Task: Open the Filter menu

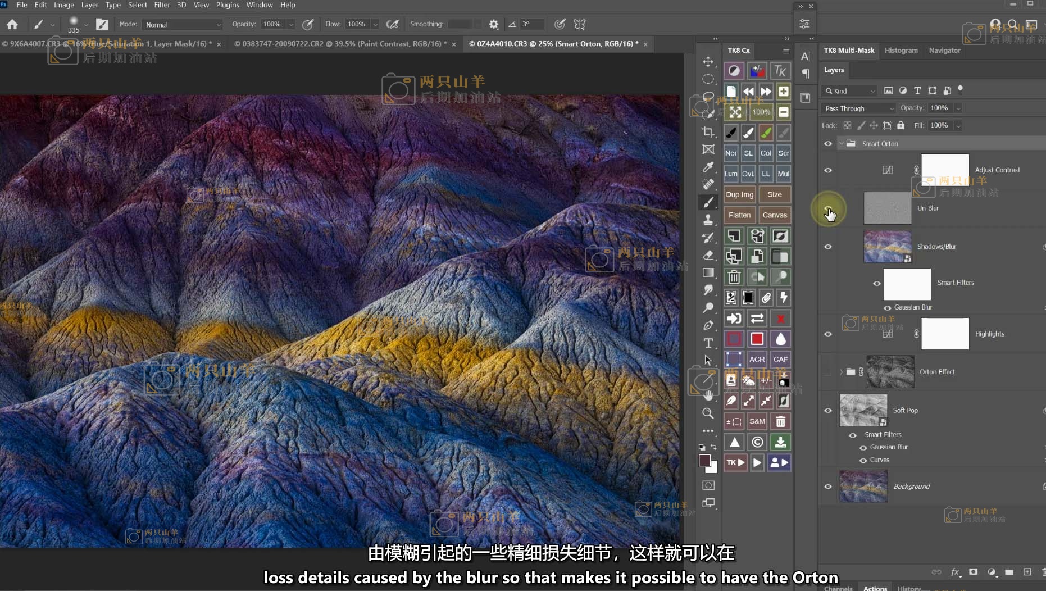Action: [162, 5]
